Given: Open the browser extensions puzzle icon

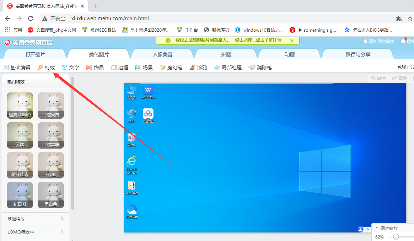Looking at the screenshot, I should [x=399, y=18].
